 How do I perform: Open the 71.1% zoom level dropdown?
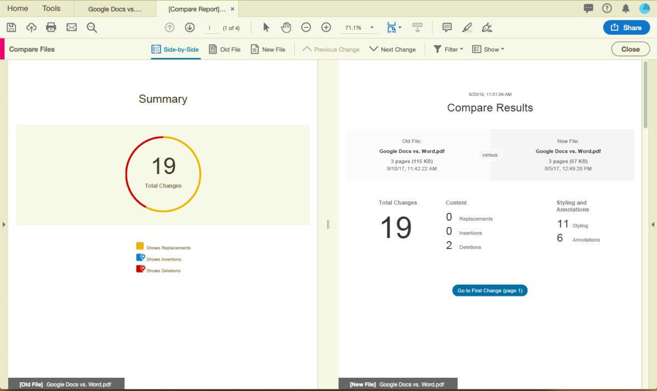(x=372, y=27)
